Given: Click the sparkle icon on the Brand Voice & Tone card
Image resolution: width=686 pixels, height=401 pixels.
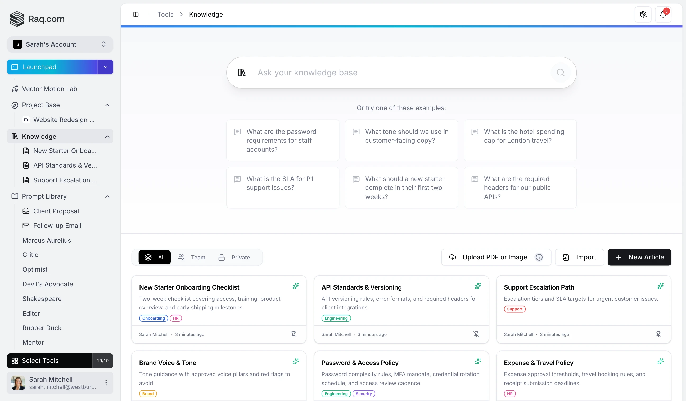Looking at the screenshot, I should pyautogui.click(x=296, y=362).
